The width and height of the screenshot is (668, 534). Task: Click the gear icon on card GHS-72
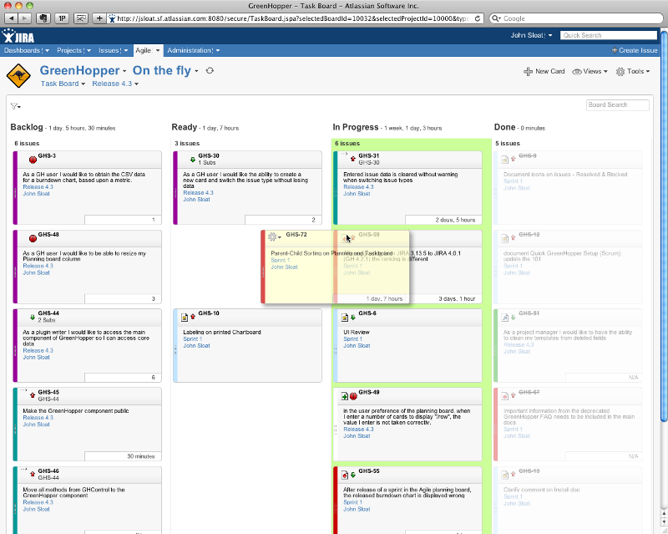(x=273, y=236)
